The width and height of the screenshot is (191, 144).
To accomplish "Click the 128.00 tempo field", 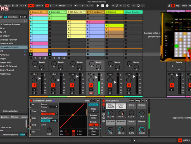I will click(x=7, y=6).
